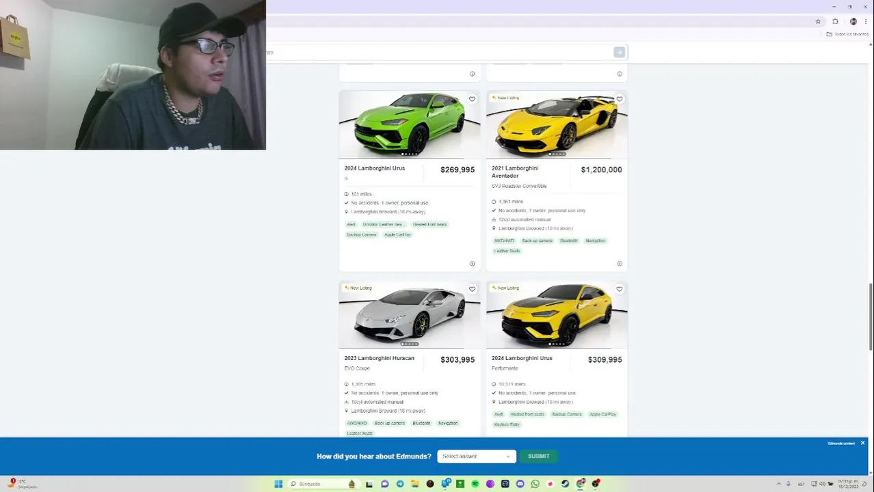Favorite the 2023 Lamborghini Huracan listing
The height and width of the screenshot is (492, 874).
pos(472,289)
